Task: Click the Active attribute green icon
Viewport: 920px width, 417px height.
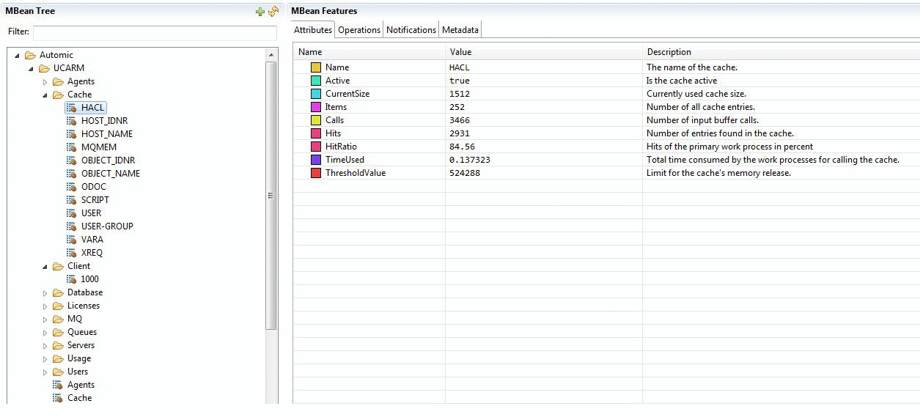Action: [316, 81]
